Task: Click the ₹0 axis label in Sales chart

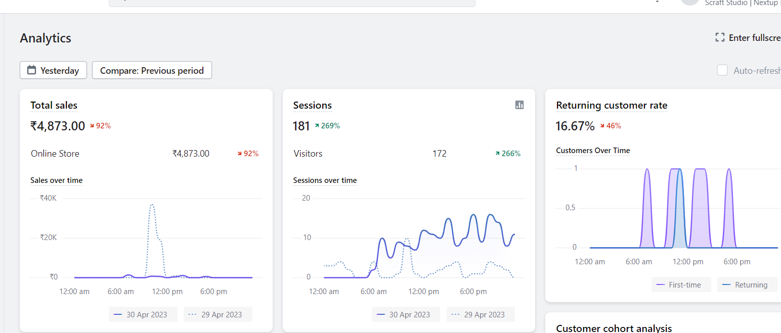Action: pos(54,277)
